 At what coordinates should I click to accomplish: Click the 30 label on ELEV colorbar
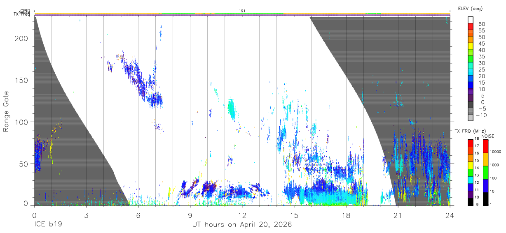(481, 63)
